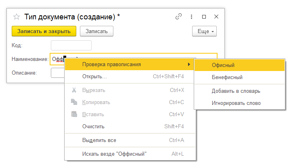291x167 pixels.
Task: Click the Alt+L shortcut text
Action: [x=178, y=154]
